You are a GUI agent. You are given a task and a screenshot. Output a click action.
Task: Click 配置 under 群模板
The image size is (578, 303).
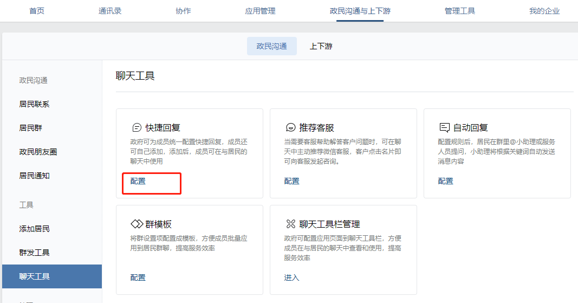click(138, 278)
